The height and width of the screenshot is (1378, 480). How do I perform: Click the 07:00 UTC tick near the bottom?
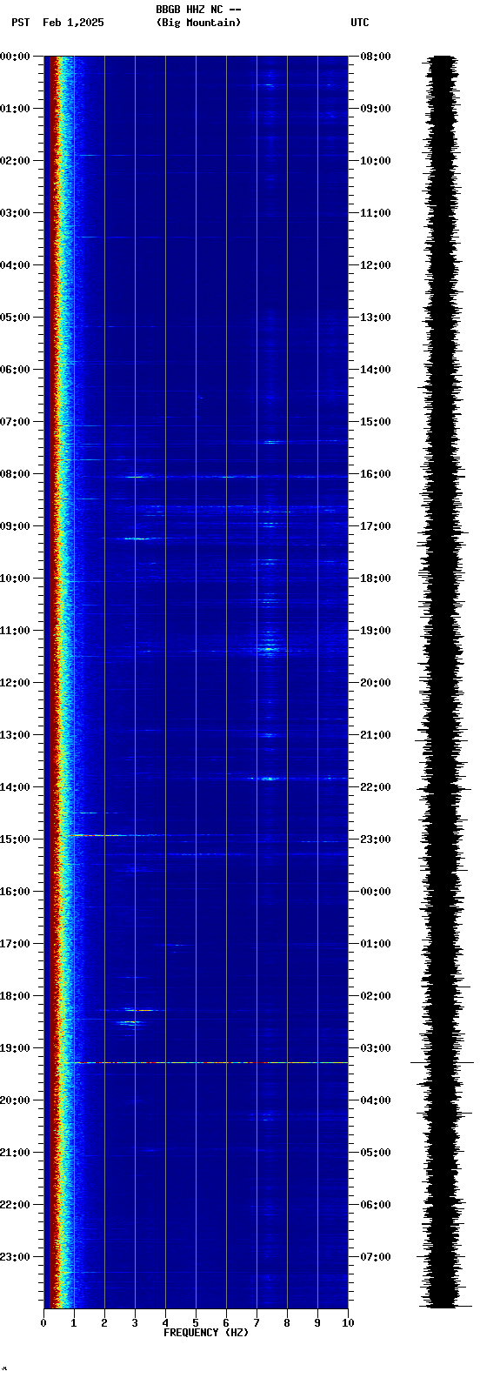coord(376,1257)
